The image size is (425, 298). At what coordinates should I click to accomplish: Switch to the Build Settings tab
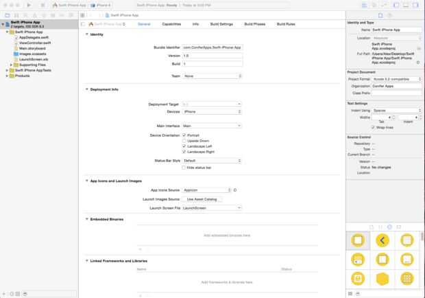[x=221, y=24]
